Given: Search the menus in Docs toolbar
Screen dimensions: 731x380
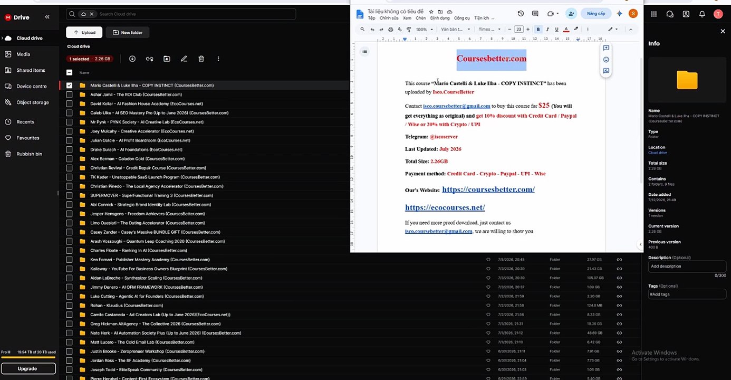Looking at the screenshot, I should [362, 30].
